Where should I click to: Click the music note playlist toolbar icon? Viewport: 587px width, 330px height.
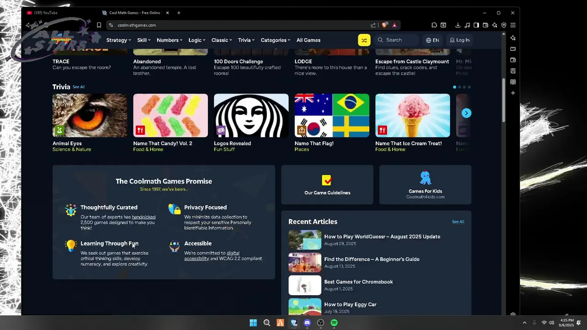coord(467,25)
